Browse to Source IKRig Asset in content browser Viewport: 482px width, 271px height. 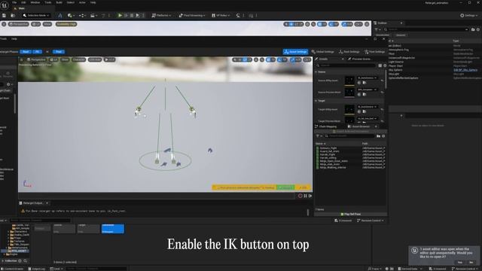pos(365,83)
